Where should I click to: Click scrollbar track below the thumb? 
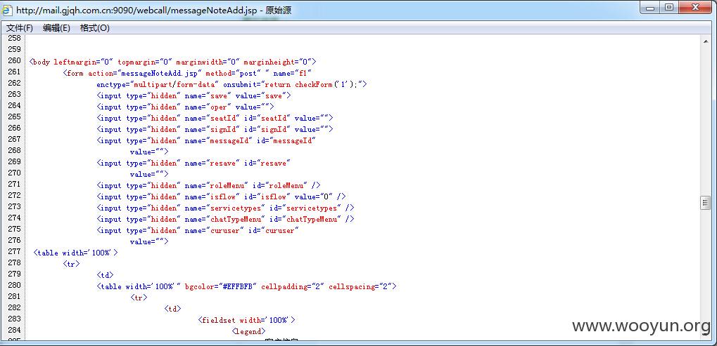[706, 274]
